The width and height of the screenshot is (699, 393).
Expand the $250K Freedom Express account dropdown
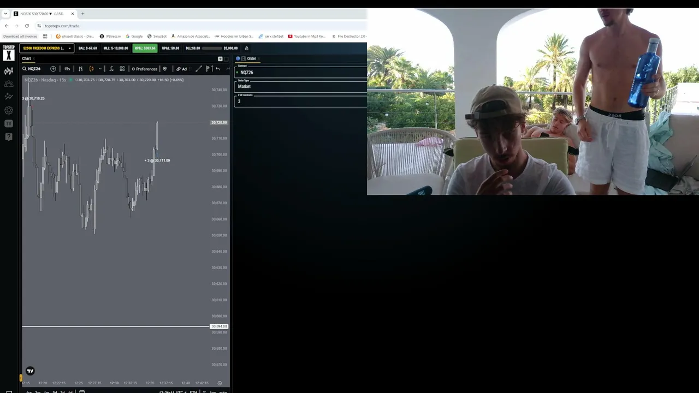46,48
